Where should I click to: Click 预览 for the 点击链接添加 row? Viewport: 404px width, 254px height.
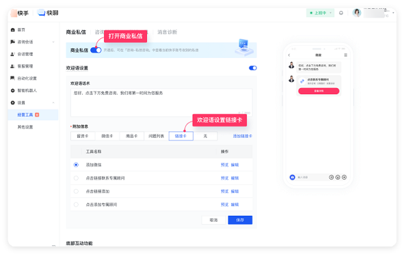(x=225, y=191)
